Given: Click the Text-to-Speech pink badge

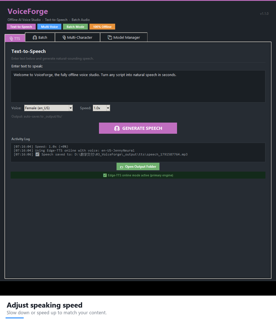Looking at the screenshot, I should pyautogui.click(x=21, y=27).
